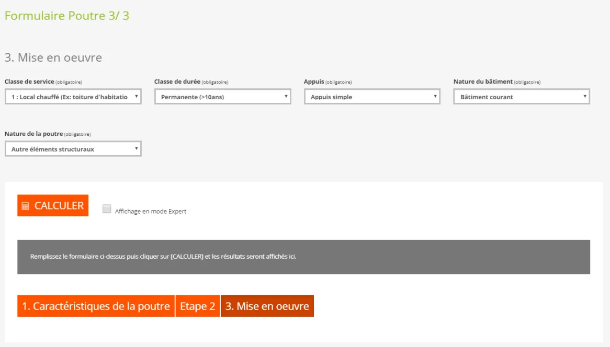The height and width of the screenshot is (347, 610).
Task: Click the orange CALCULER button
Action: pos(53,205)
